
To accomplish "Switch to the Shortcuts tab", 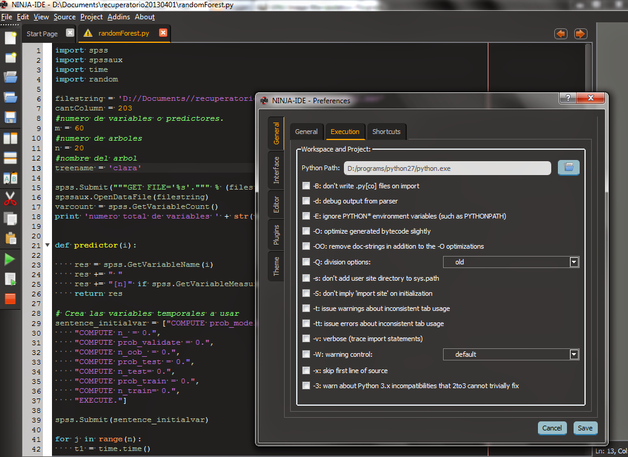I will tap(386, 132).
